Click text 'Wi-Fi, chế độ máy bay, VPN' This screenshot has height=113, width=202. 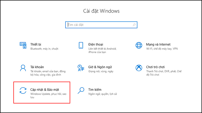coord(162,49)
